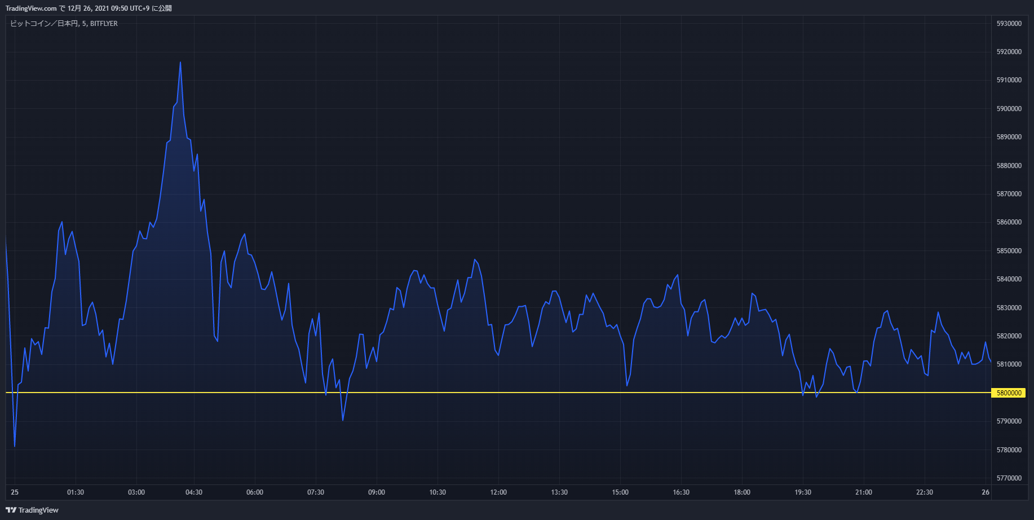Click the 5860000 price axis label
Viewport: 1034px width, 520px height.
pos(1009,222)
